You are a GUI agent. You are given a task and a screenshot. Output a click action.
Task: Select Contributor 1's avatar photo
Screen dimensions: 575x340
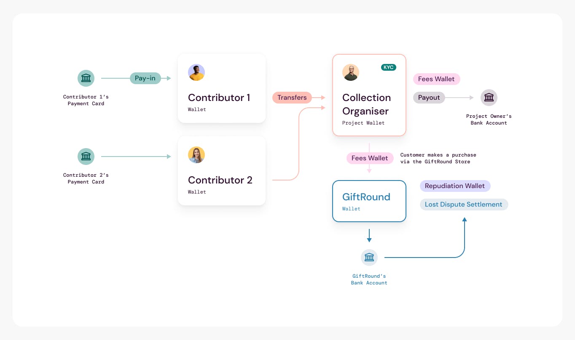[x=196, y=72]
